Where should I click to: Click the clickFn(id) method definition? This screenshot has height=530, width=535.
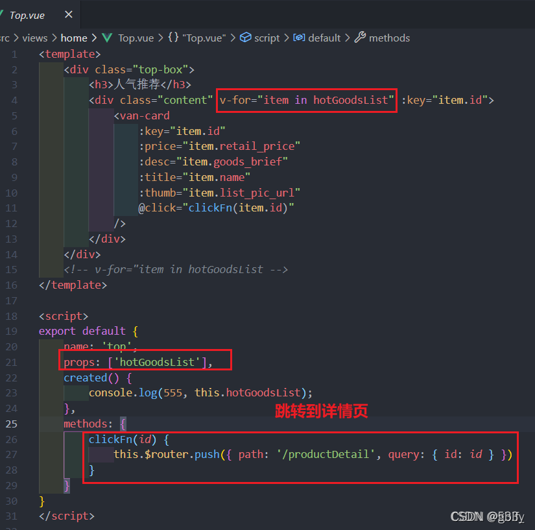(128, 440)
